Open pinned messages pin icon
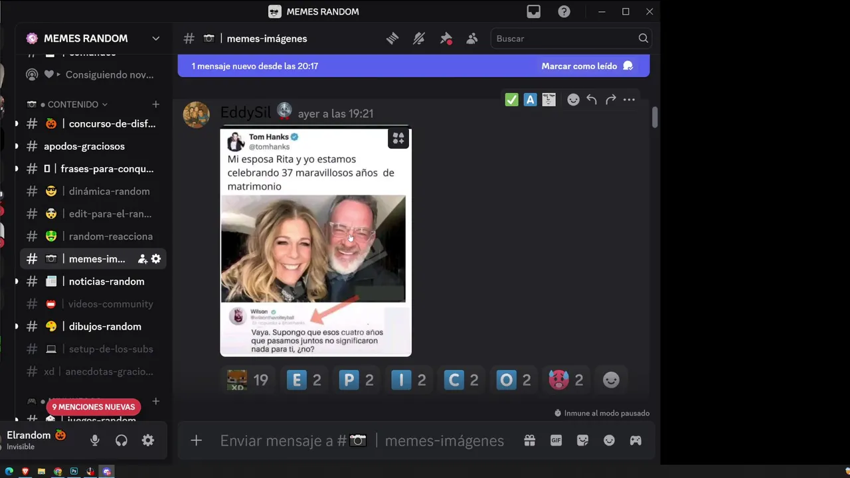This screenshot has width=850, height=478. coord(446,39)
